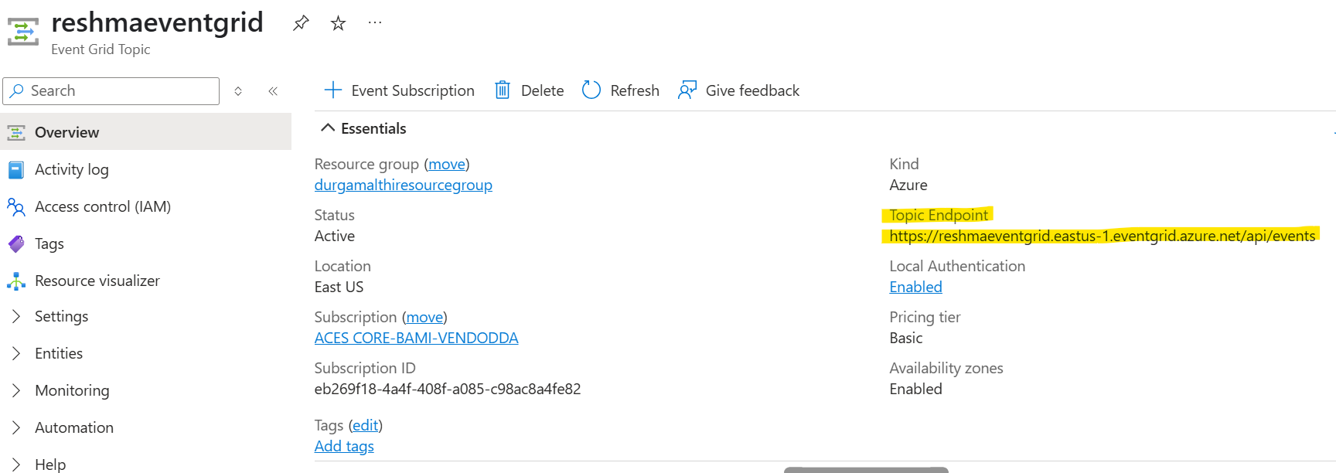Focus the sidebar Search field
Screen dimensions: 1336x473
(111, 91)
